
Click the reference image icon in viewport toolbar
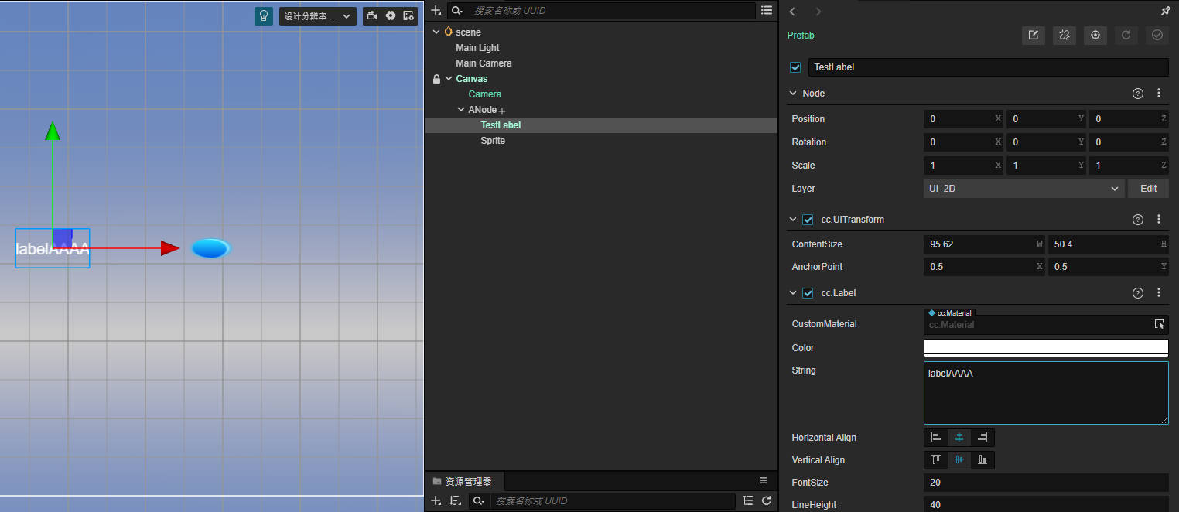(x=408, y=15)
